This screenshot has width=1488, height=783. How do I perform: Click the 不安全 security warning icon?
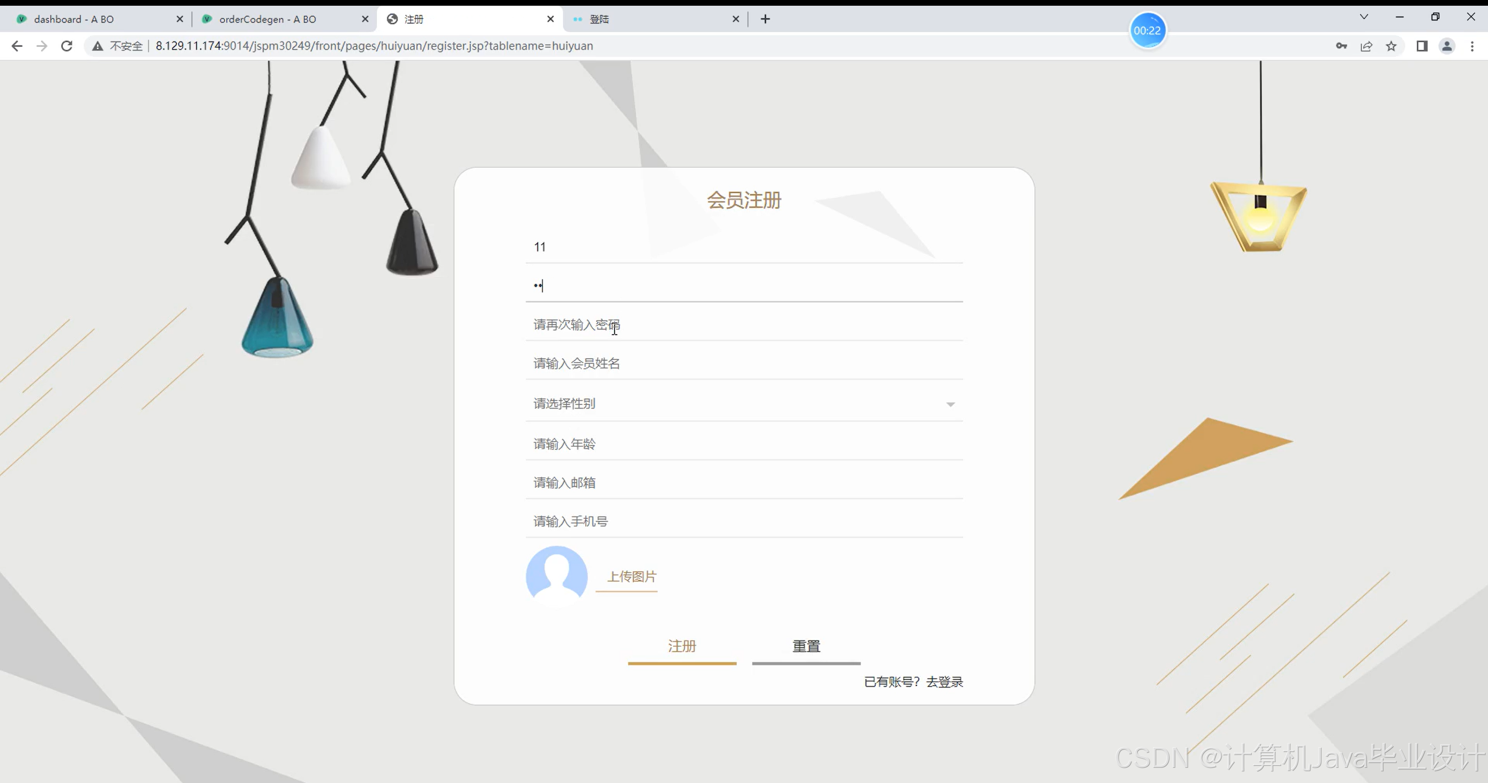coord(98,46)
